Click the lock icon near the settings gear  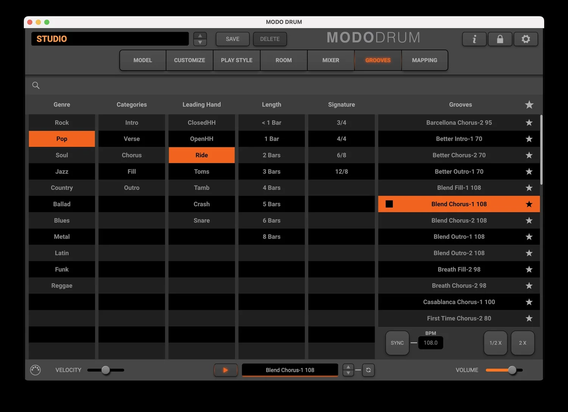500,39
